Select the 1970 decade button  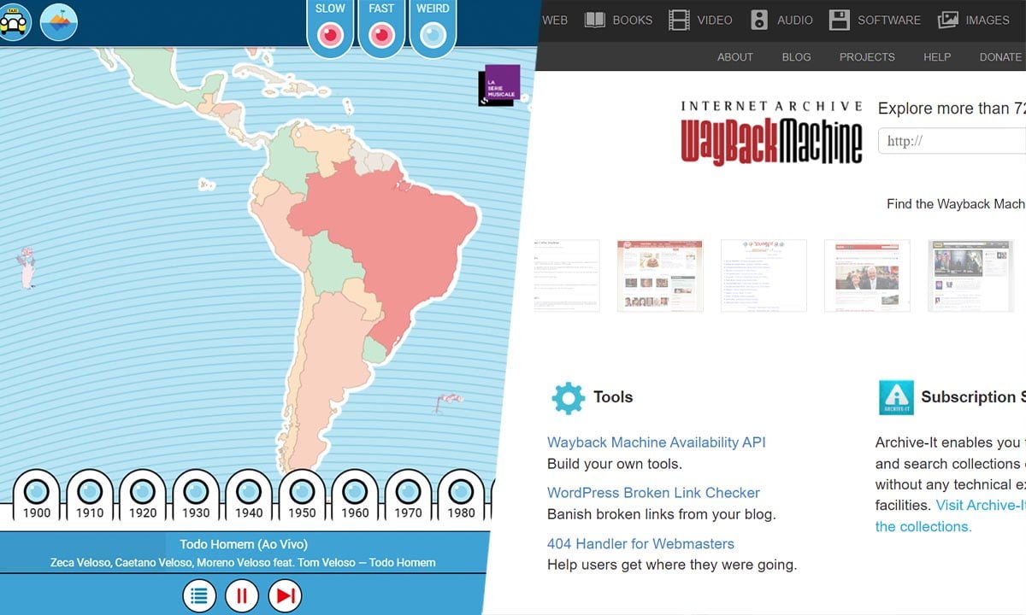click(x=408, y=495)
